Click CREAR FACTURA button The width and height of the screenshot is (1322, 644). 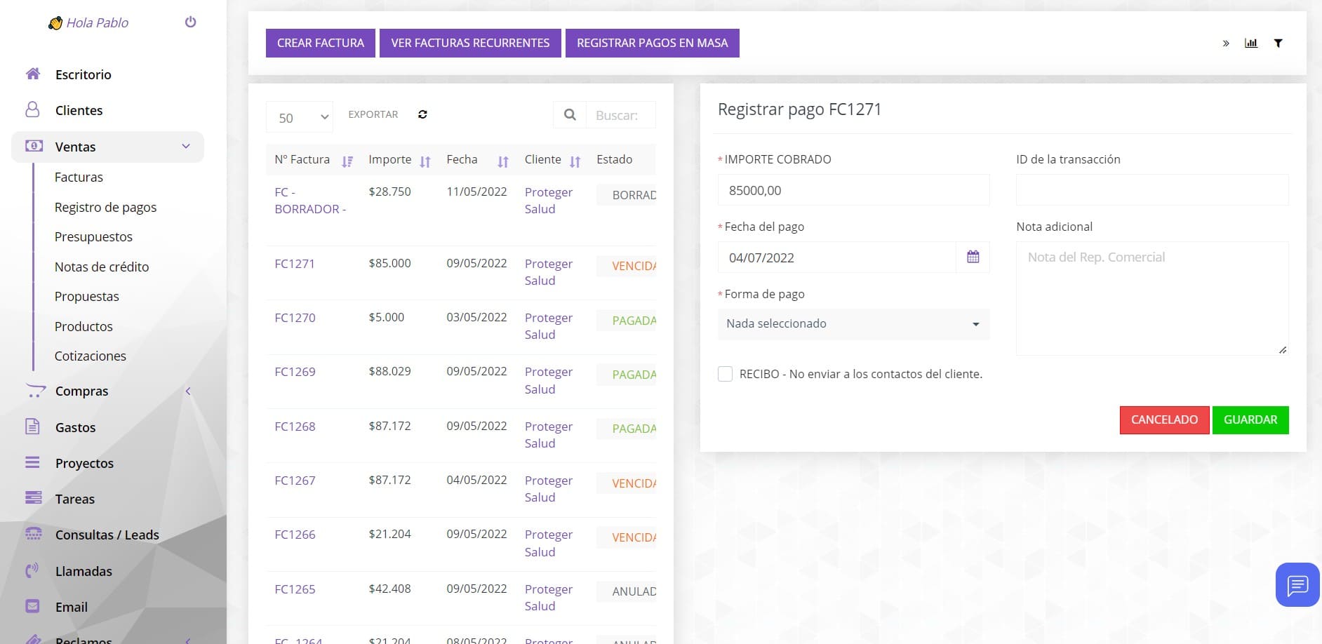tap(321, 43)
